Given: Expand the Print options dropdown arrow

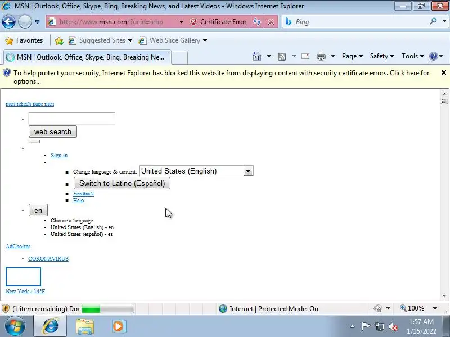Looking at the screenshot, I should click(x=333, y=56).
